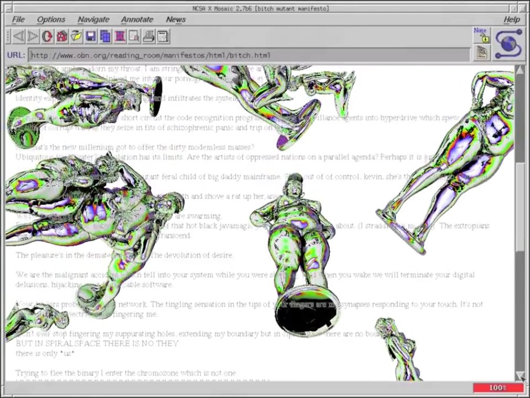The image size is (530, 398).
Task: Reload the page with the circular arrow icon
Action: point(47,36)
